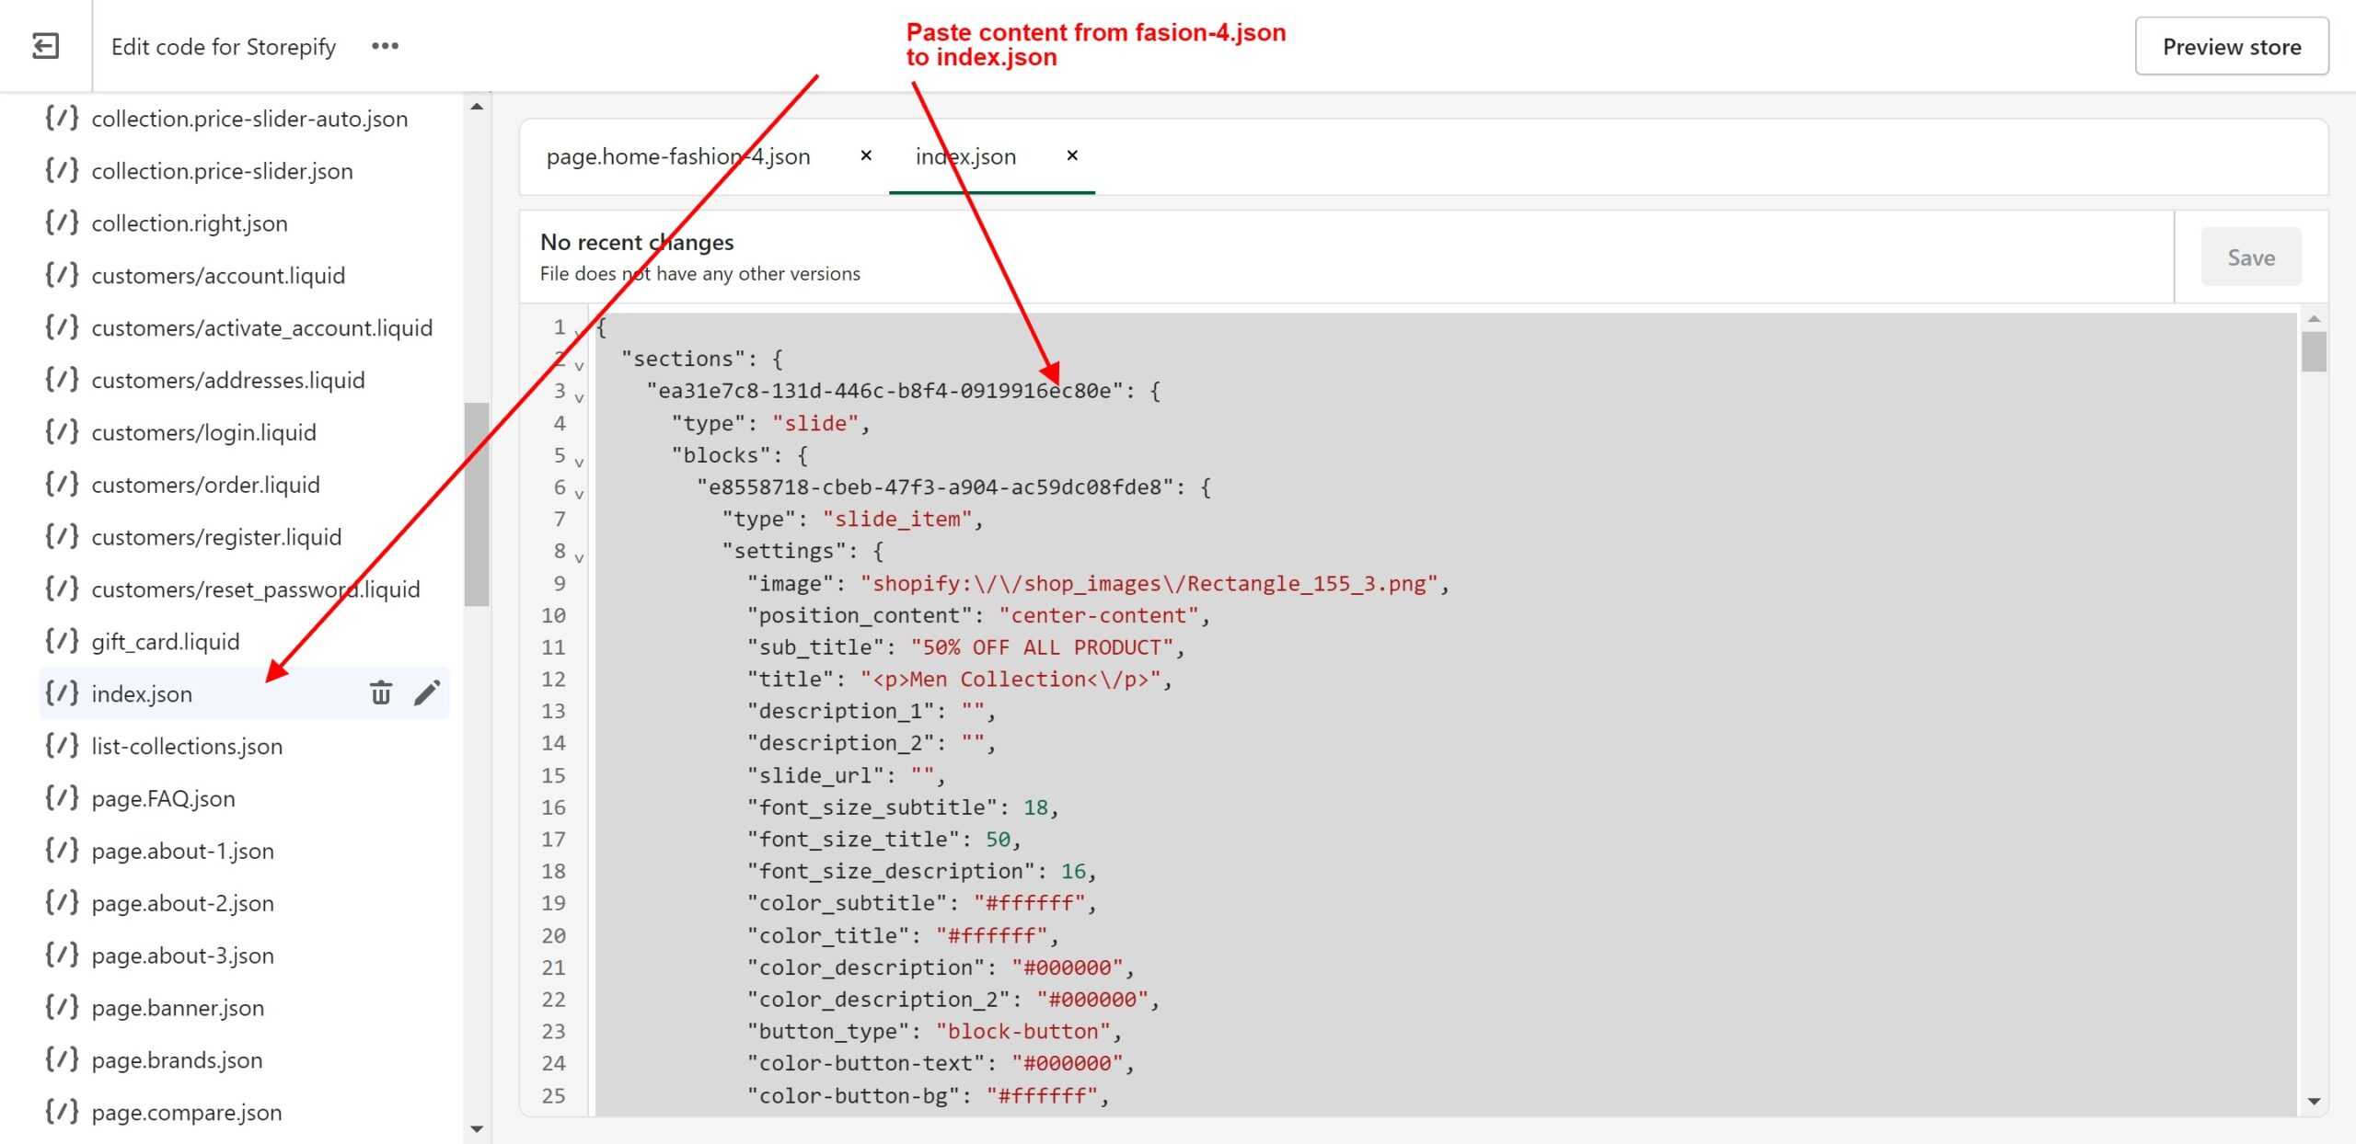Open customers/register.liquid file
This screenshot has height=1144, width=2356.
(216, 538)
